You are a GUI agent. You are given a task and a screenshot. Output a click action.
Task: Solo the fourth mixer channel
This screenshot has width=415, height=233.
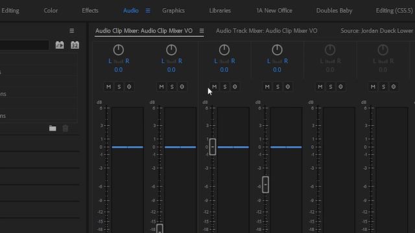[x=278, y=87]
